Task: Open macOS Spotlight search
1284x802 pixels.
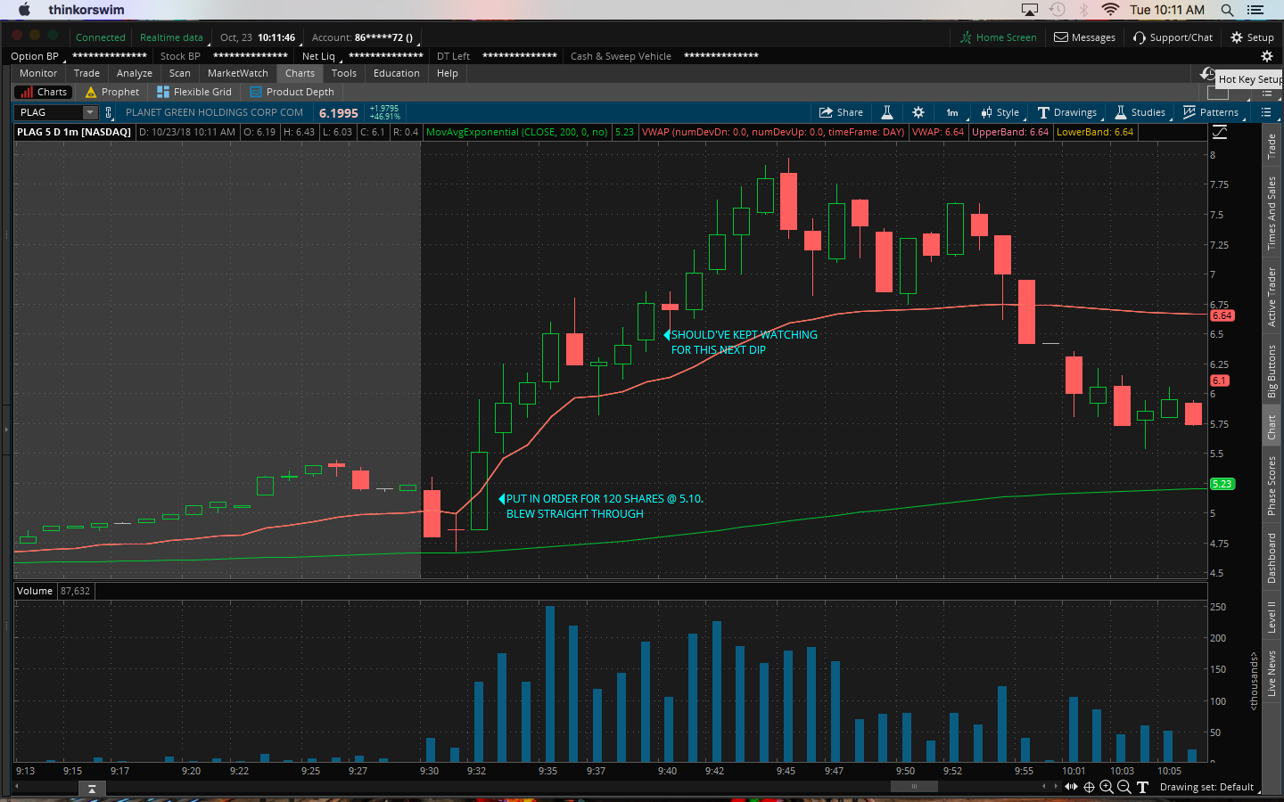Action: [x=1228, y=10]
